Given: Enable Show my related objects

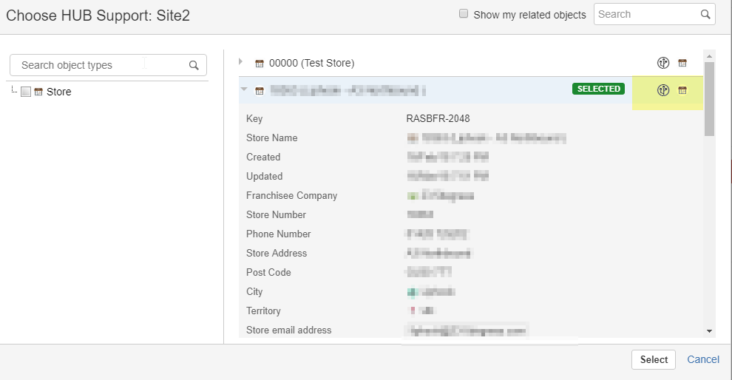Looking at the screenshot, I should (x=464, y=13).
